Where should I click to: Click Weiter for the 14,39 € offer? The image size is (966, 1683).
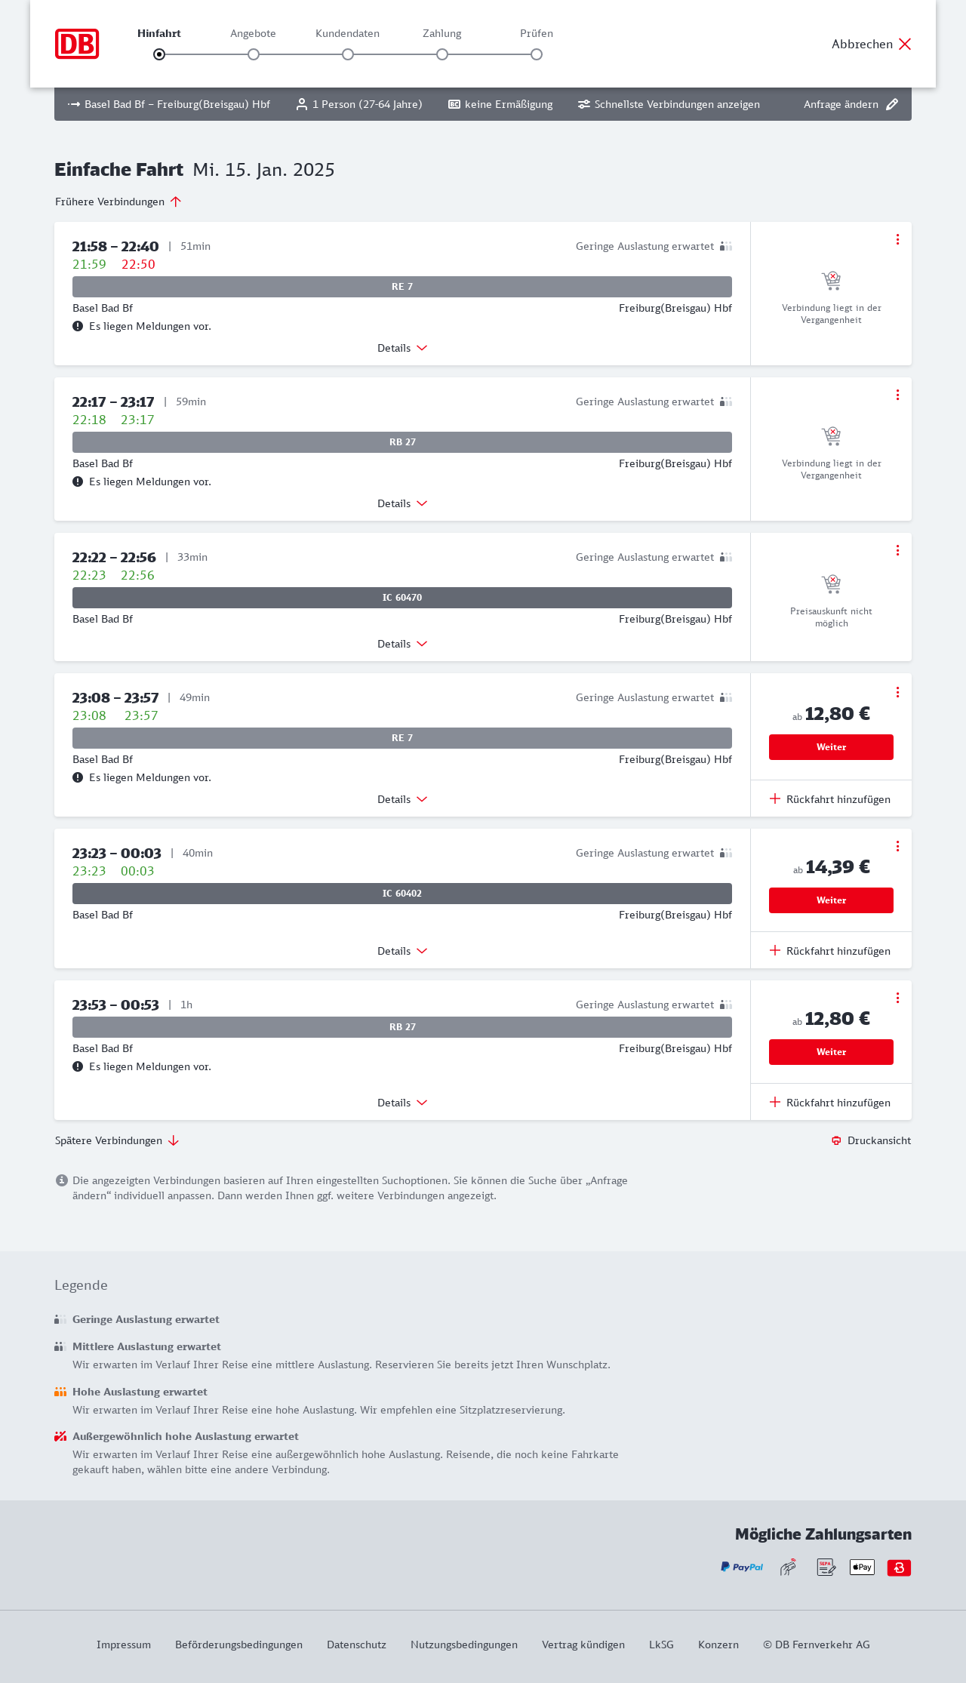point(831,900)
